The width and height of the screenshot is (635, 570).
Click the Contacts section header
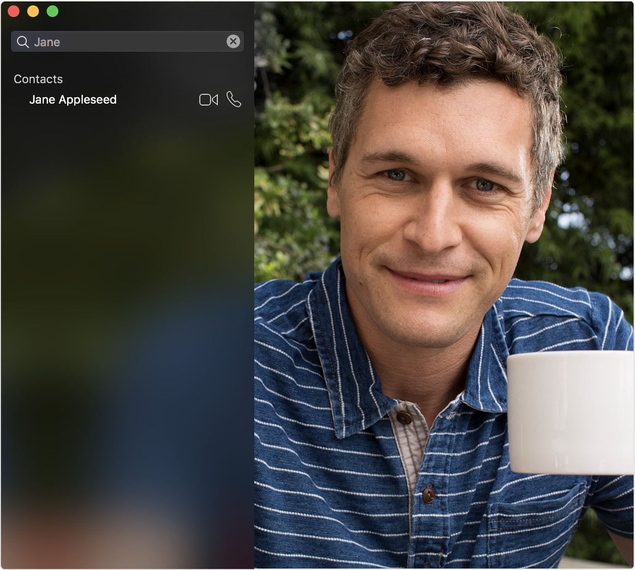pyautogui.click(x=38, y=79)
